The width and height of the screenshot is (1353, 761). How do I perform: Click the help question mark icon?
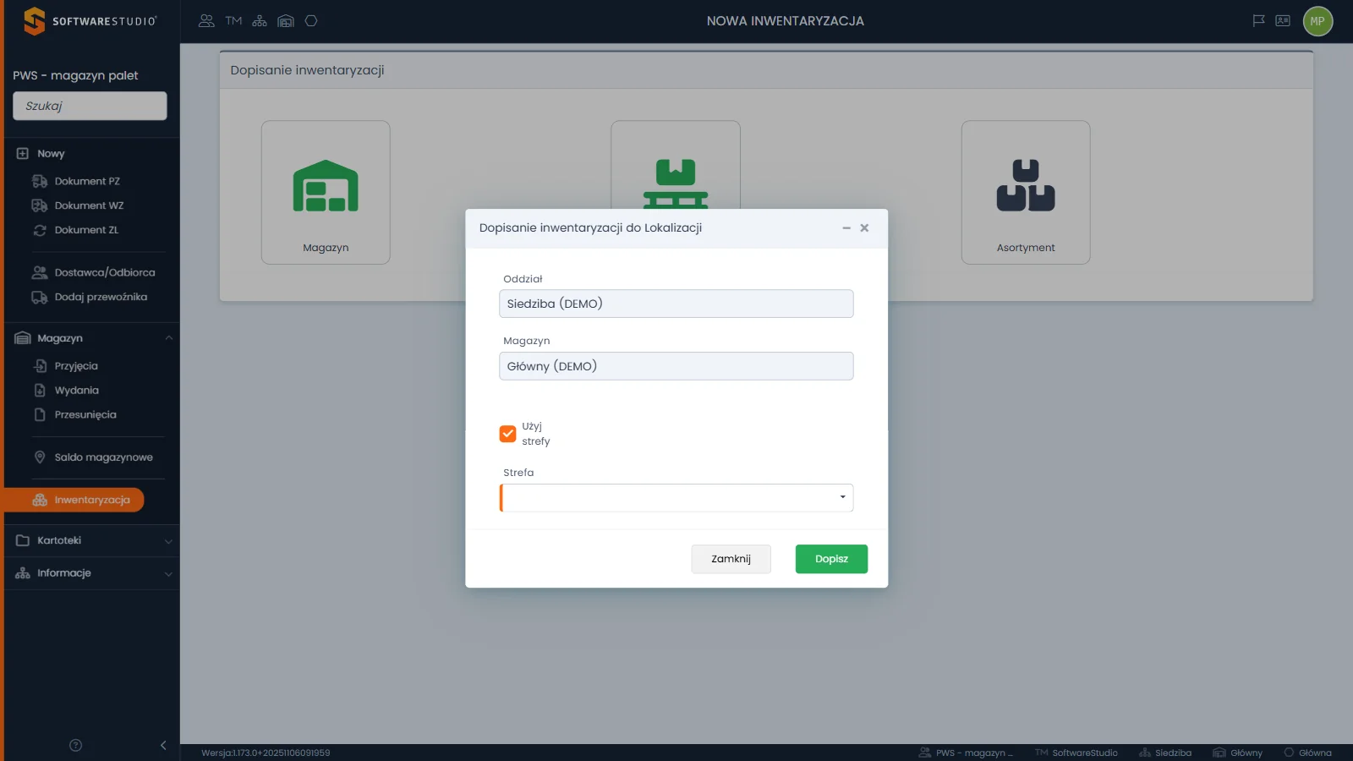click(x=75, y=745)
